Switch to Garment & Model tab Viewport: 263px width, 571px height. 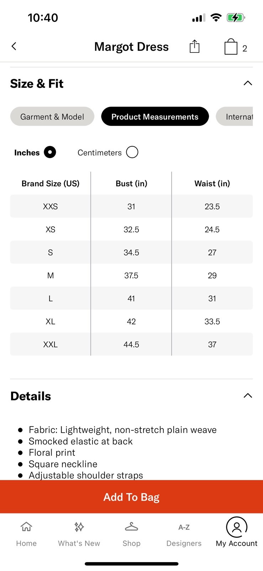pos(52,117)
